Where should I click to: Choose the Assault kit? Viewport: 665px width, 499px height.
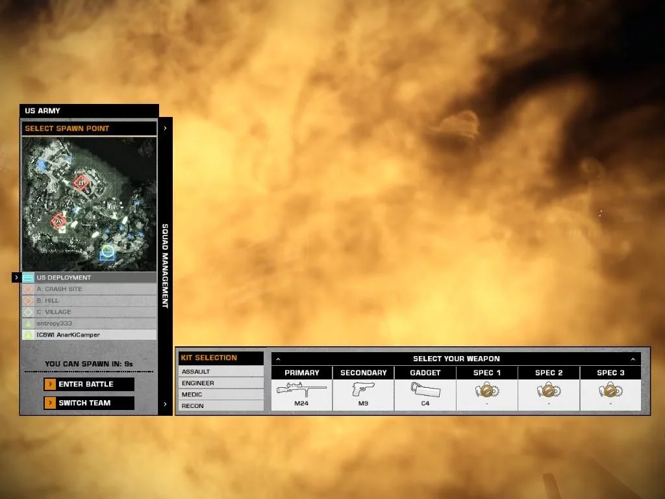tap(221, 372)
